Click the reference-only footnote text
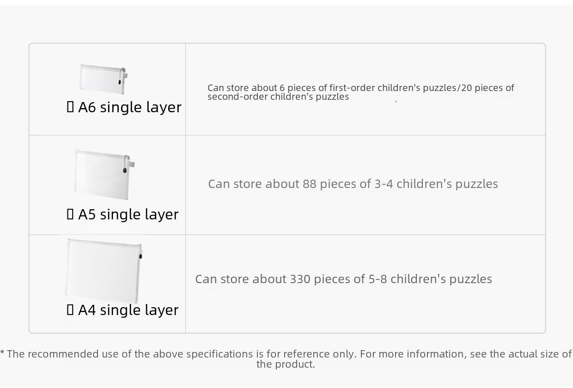573x388 pixels. pyautogui.click(x=286, y=359)
